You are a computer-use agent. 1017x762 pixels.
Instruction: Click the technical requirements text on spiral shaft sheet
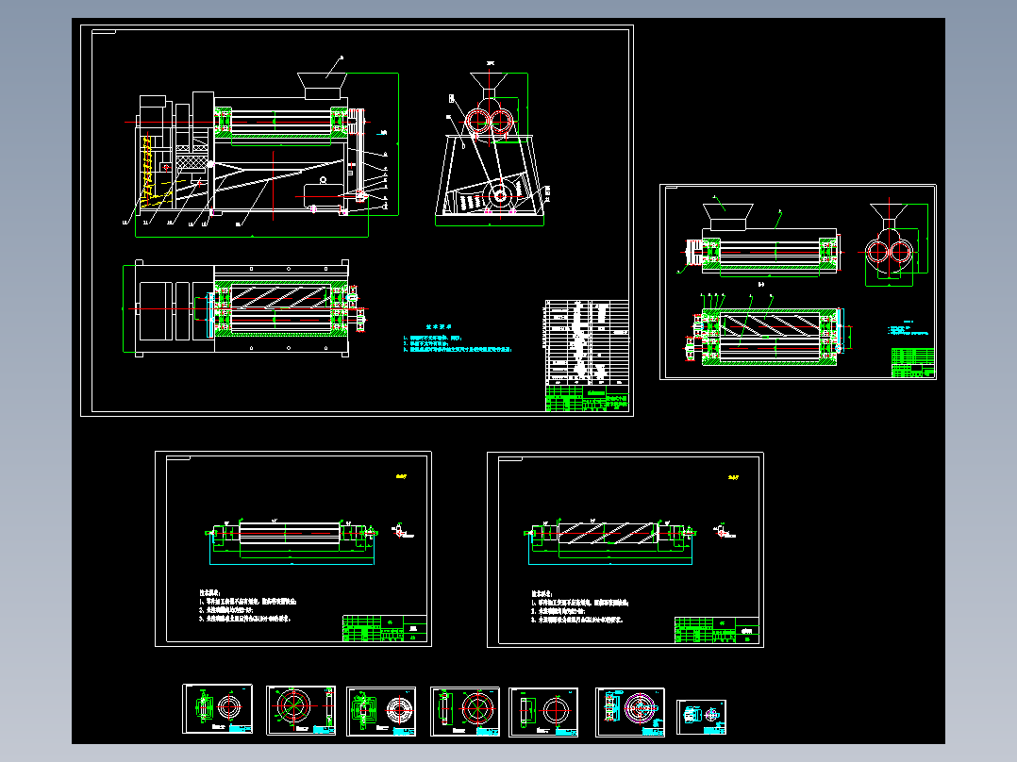(579, 606)
